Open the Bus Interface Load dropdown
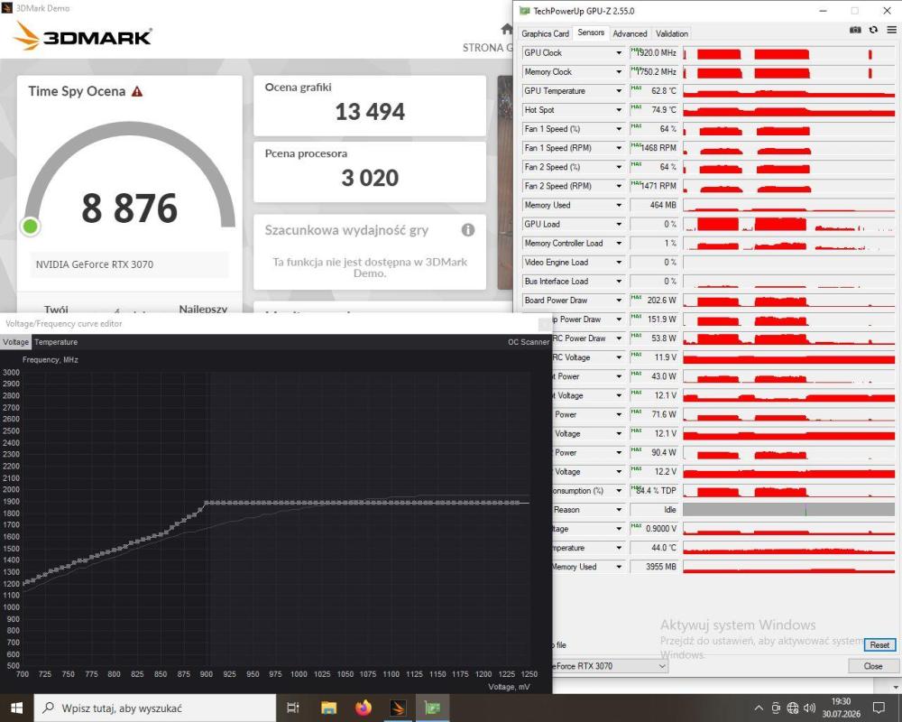Image resolution: width=902 pixels, height=722 pixels. pos(619,282)
